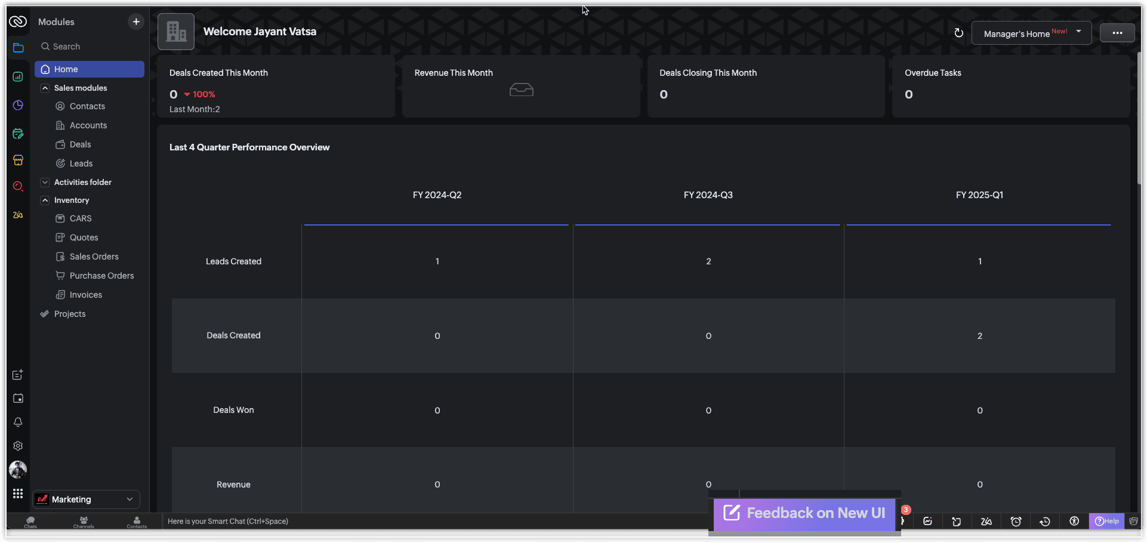Viewport: 1147px width, 543px height.
Task: Open the recent items history icon
Action: click(x=1045, y=522)
